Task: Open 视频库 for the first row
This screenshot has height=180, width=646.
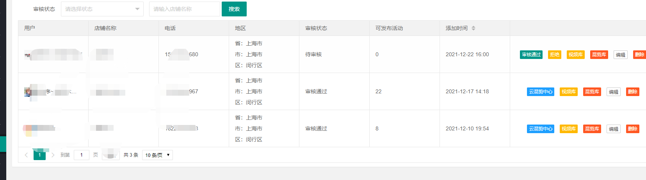Action: click(575, 55)
